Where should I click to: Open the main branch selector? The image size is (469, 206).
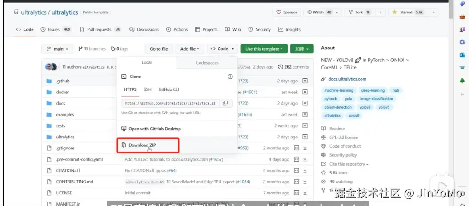57,49
